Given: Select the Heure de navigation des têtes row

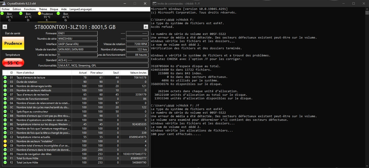Looking at the screenshot, I should 75,154.
